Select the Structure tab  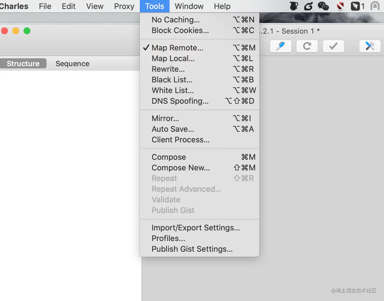coord(23,64)
